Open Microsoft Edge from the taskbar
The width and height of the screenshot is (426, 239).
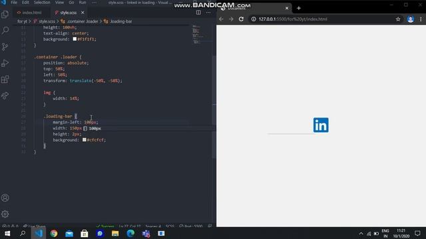click(130, 233)
